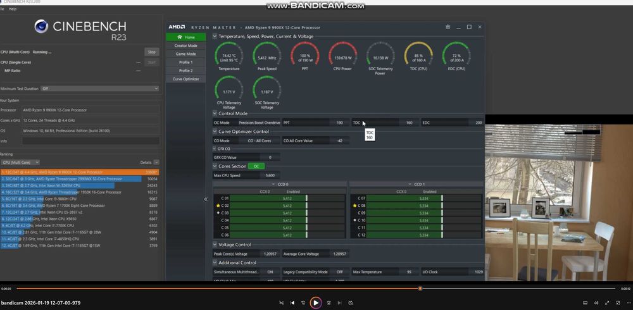Open the player volume control
This screenshot has width=633, height=310.
[x=596, y=303]
